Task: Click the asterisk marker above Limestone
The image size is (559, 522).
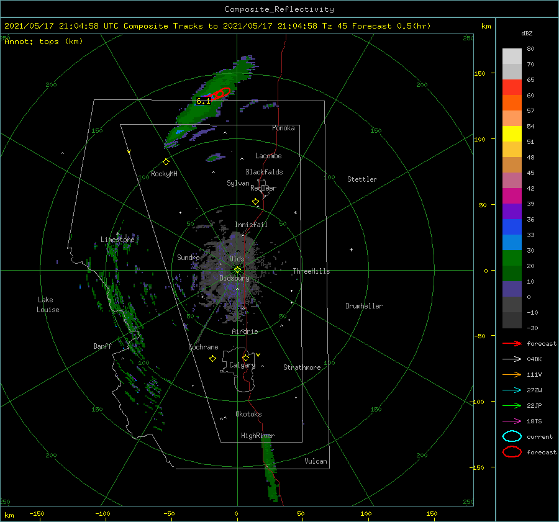Action: click(117, 234)
